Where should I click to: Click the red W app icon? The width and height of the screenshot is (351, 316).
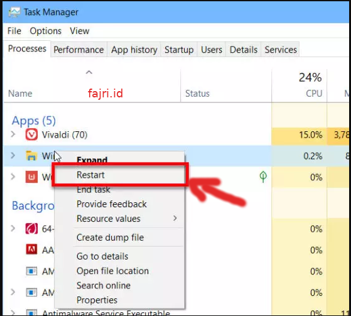point(31,177)
